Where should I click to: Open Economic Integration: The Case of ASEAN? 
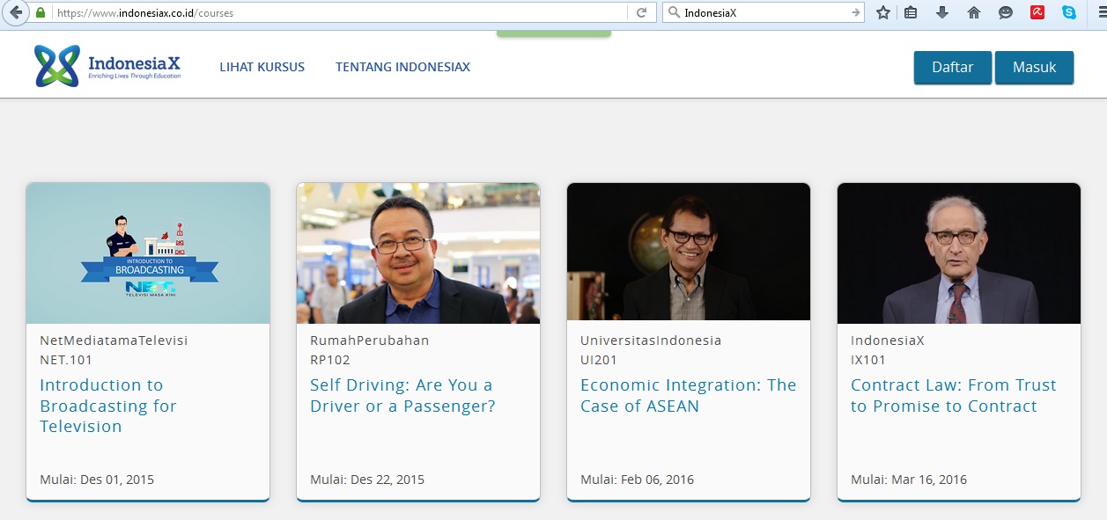coord(688,396)
